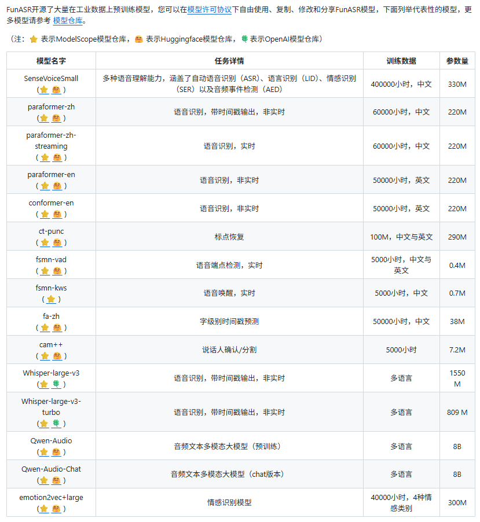Open Huggingface icon link for fa-zh
Viewport: 480px width, 522px height.
[x=57, y=328]
